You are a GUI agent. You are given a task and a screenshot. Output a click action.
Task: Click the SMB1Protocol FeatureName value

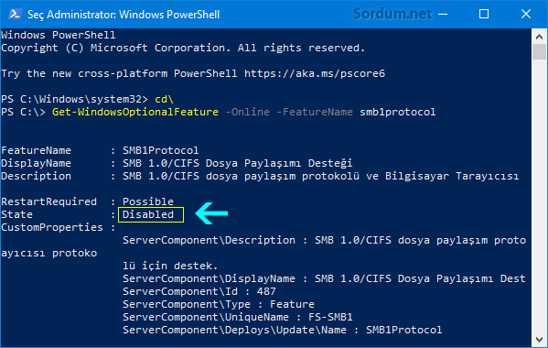coord(160,150)
